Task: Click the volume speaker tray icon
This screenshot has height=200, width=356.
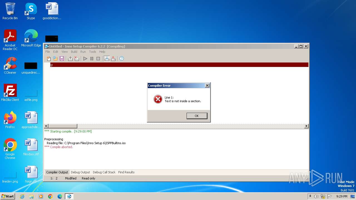Action: [316, 196]
